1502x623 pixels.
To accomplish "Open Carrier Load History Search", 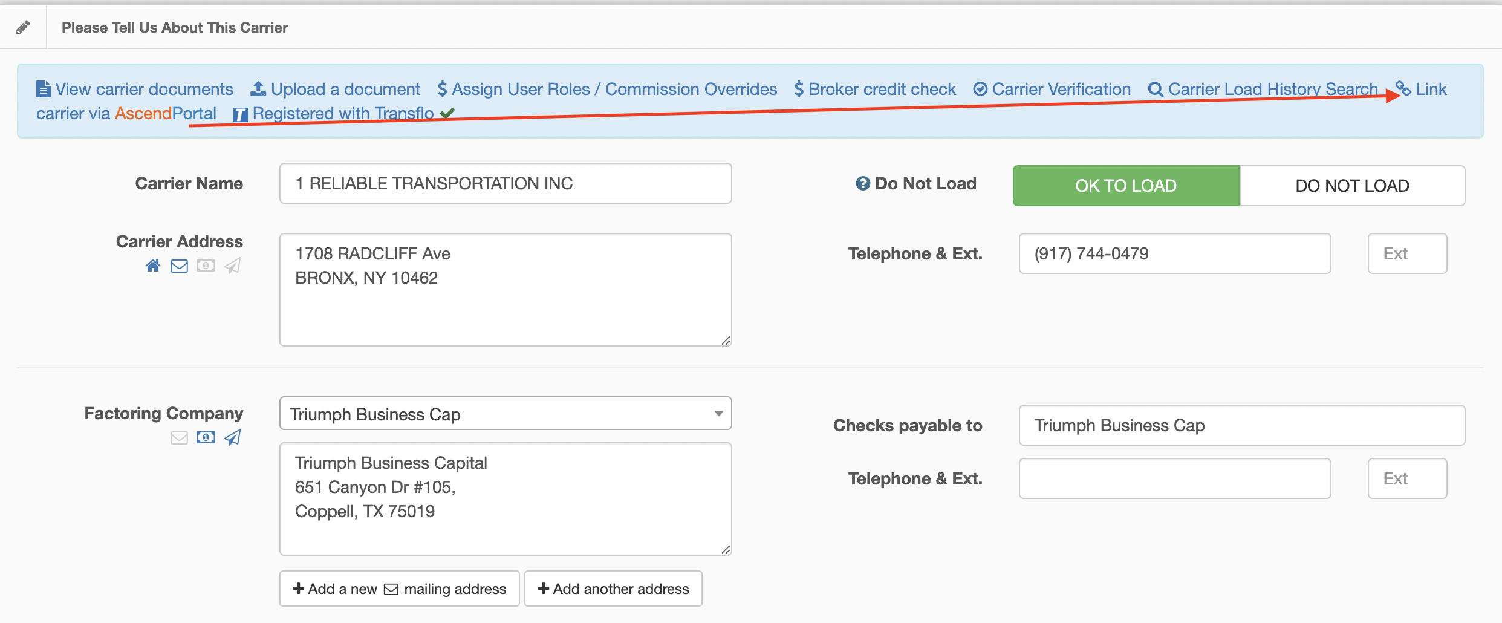I will (1263, 89).
